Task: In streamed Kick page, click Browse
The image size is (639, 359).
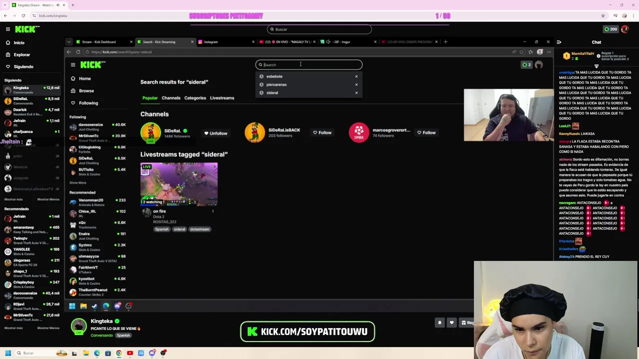Action: [x=86, y=91]
